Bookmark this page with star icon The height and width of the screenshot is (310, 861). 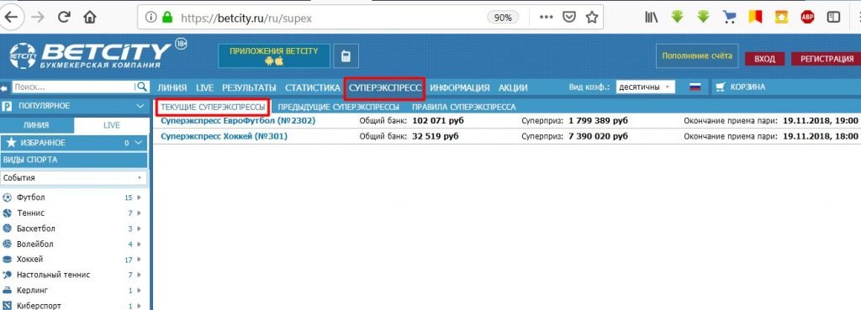(591, 18)
